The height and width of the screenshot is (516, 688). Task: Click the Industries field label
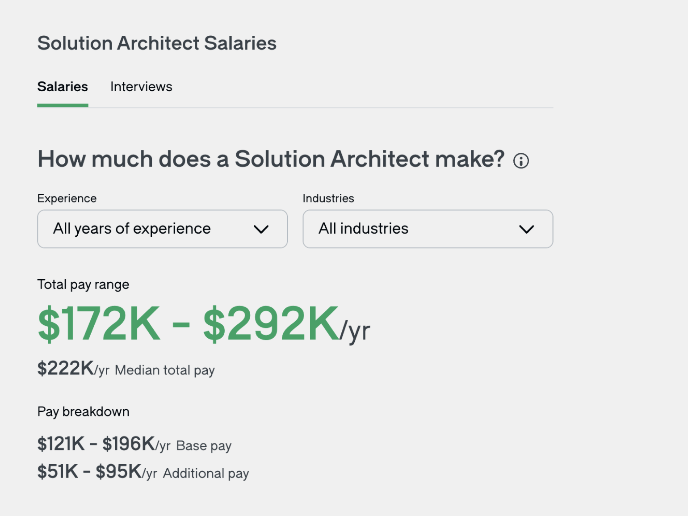328,198
